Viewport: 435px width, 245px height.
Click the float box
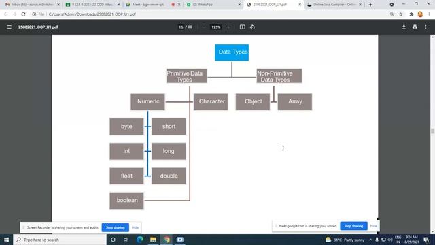126,176
